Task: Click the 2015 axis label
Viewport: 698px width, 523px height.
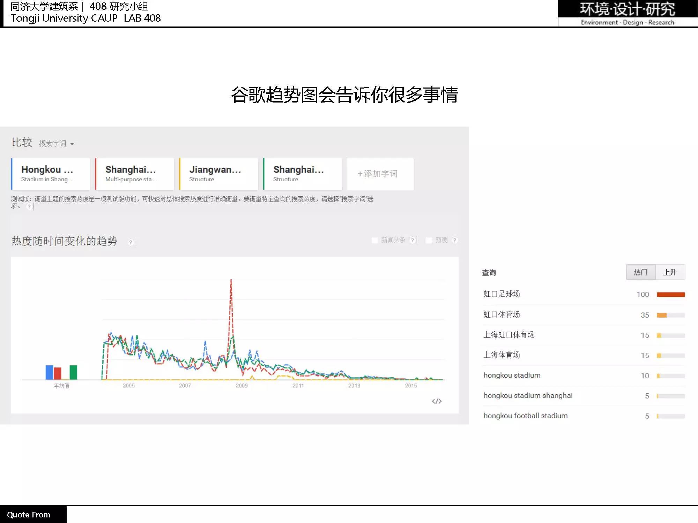Action: (x=411, y=386)
